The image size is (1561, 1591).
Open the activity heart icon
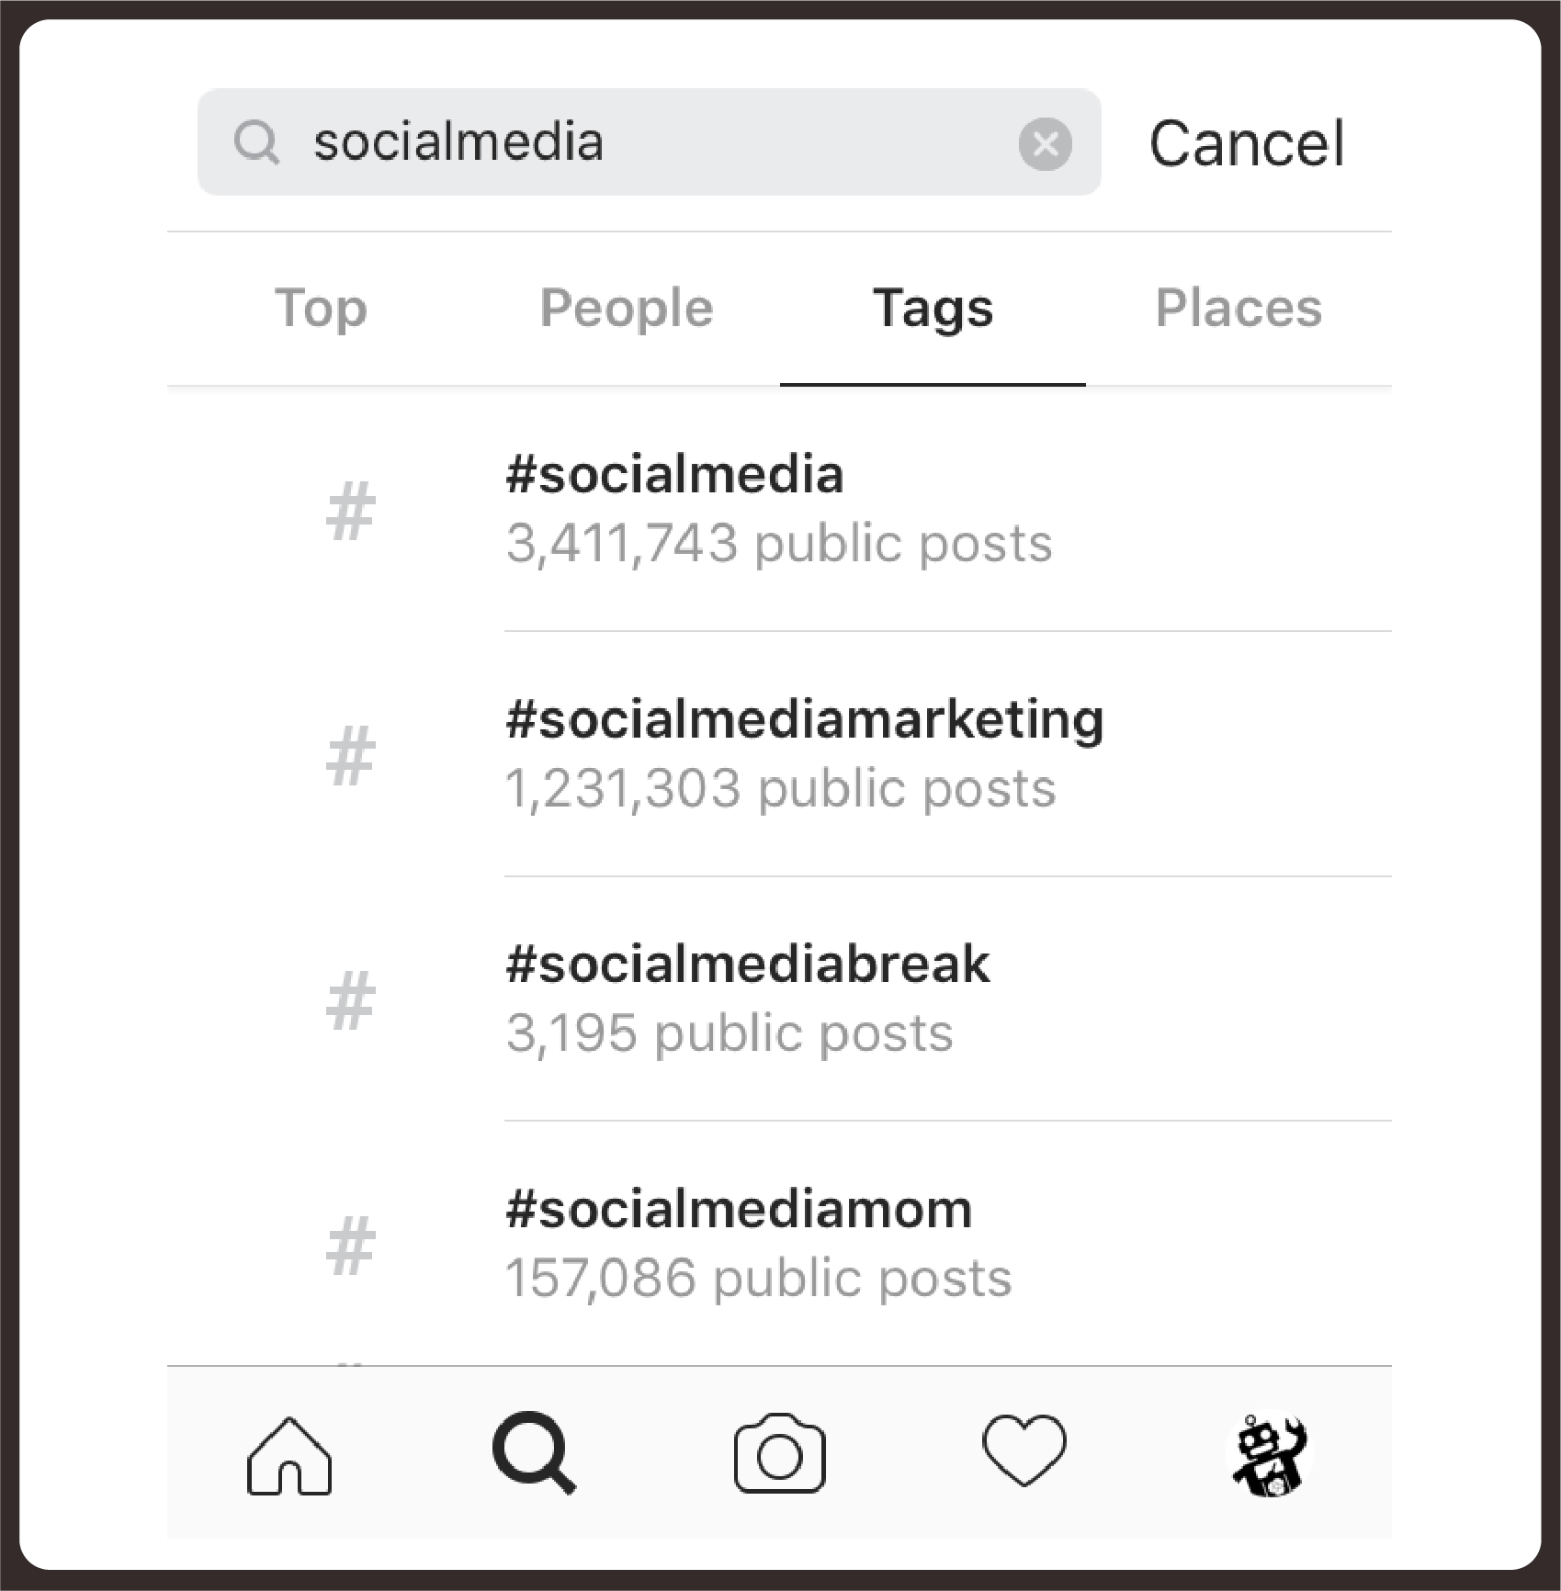click(1024, 1451)
